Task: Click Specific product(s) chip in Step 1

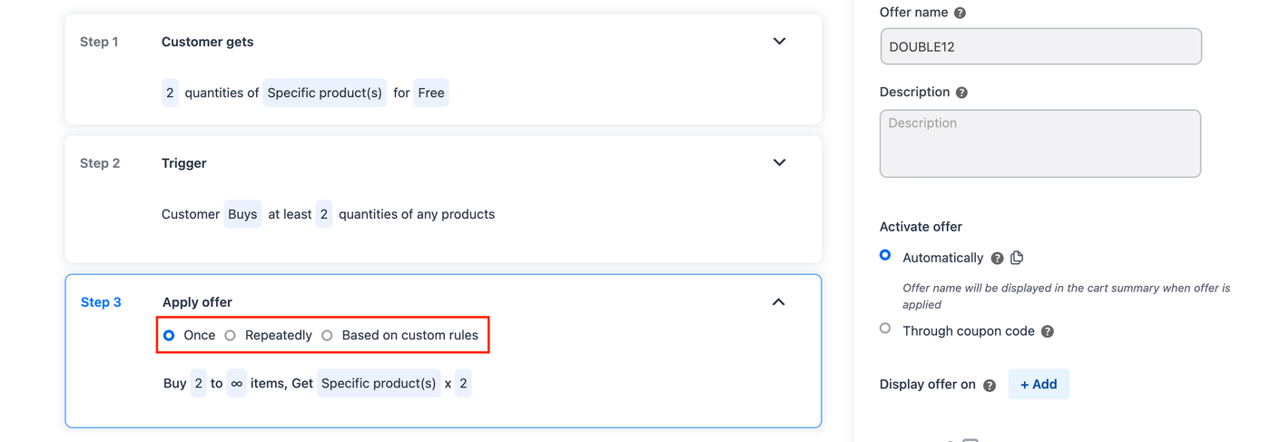Action: click(324, 93)
